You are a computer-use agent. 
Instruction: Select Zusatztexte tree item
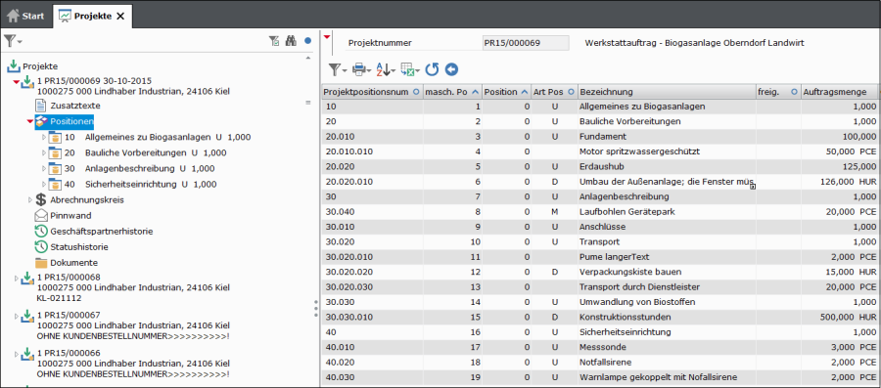click(x=75, y=106)
